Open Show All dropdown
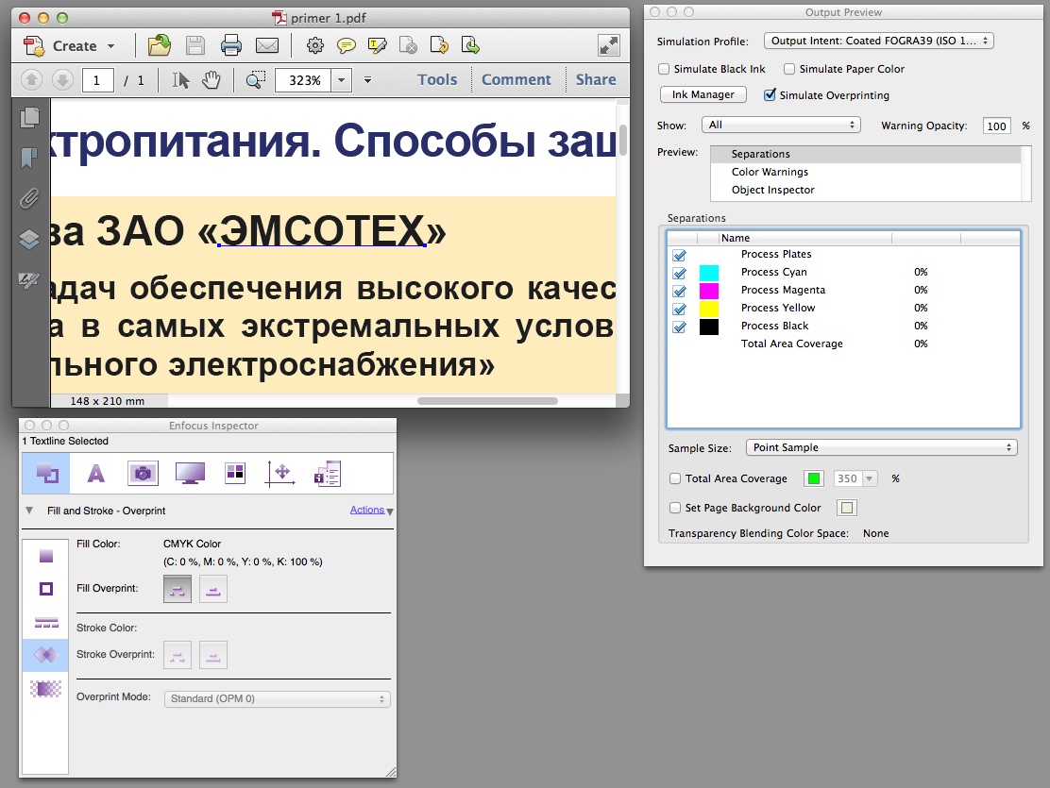1050x788 pixels. 781,126
